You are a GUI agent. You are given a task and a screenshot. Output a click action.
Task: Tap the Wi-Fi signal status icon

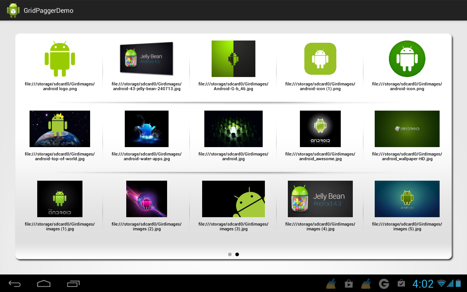point(442,283)
